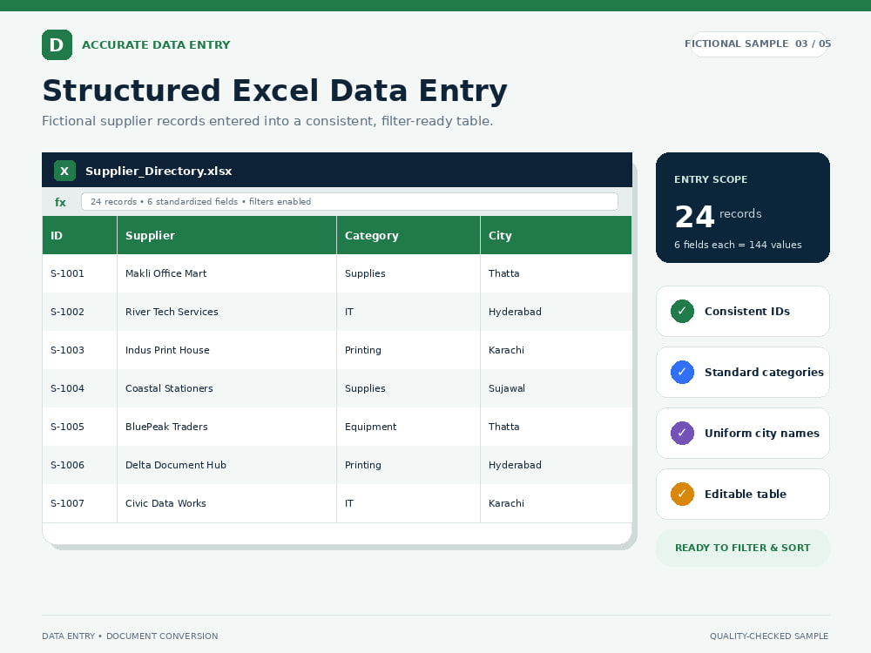Click the Coastal Stationers supplier cell
Image resolution: width=871 pixels, height=653 pixels.
point(226,388)
